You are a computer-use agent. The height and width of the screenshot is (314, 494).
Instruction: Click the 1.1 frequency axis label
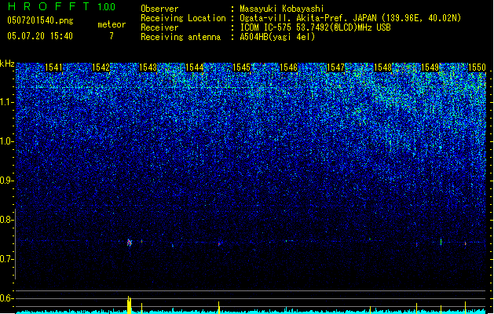[7, 102]
